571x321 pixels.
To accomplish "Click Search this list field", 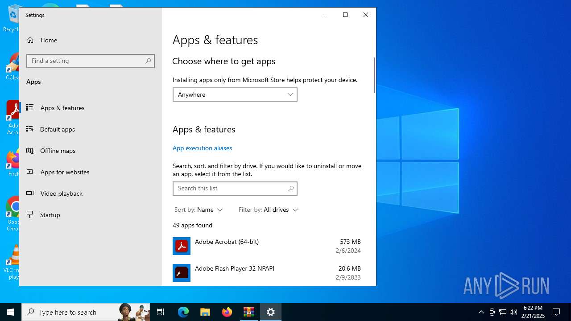I will 235,189.
